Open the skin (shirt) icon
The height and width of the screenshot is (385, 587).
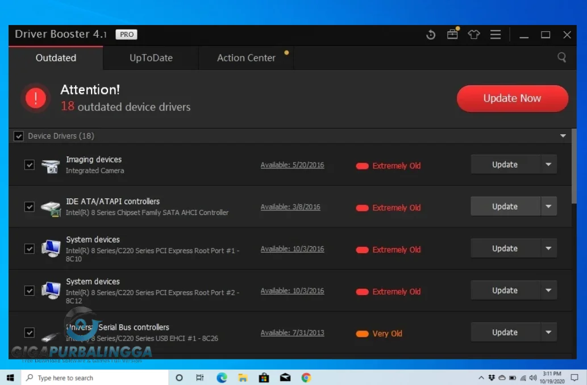(474, 35)
